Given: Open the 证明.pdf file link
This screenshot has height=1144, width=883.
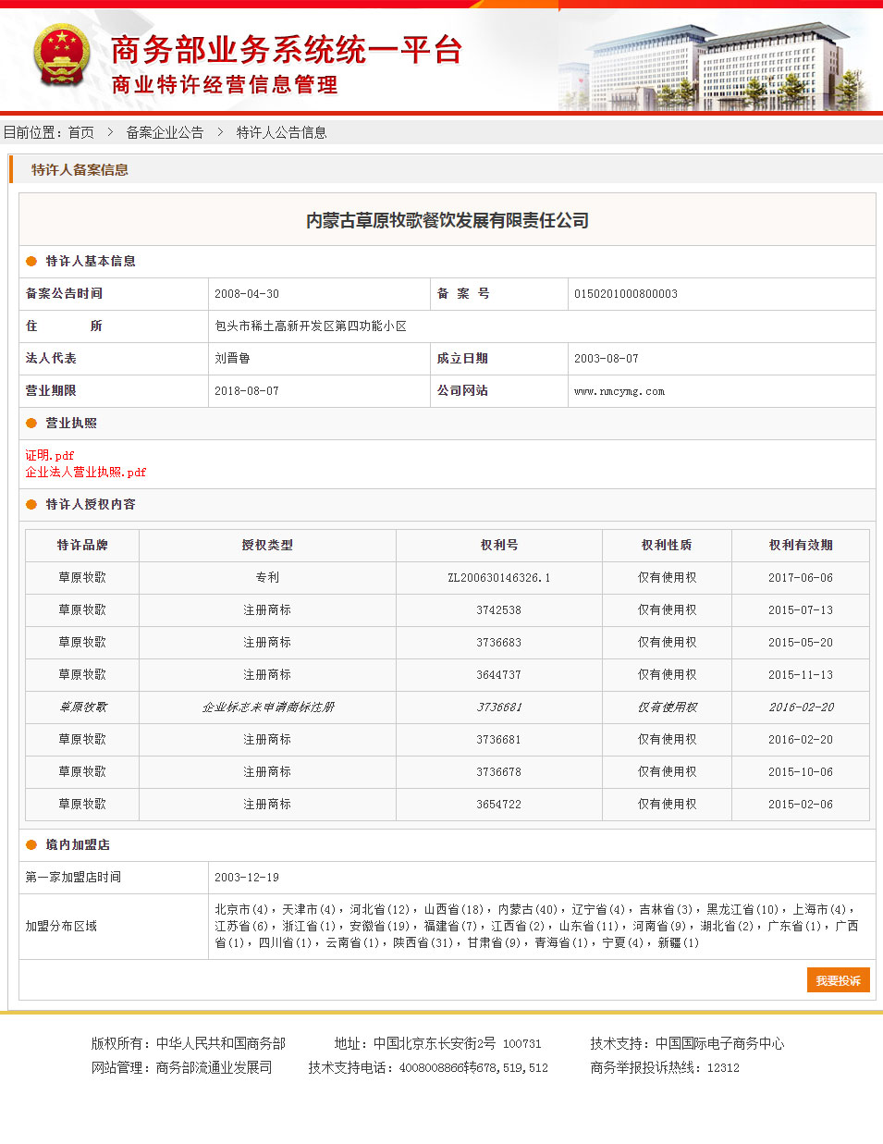Looking at the screenshot, I should pos(50,455).
